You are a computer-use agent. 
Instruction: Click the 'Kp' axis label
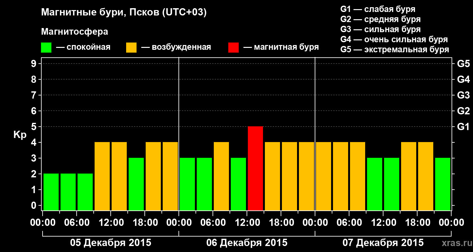point(20,135)
